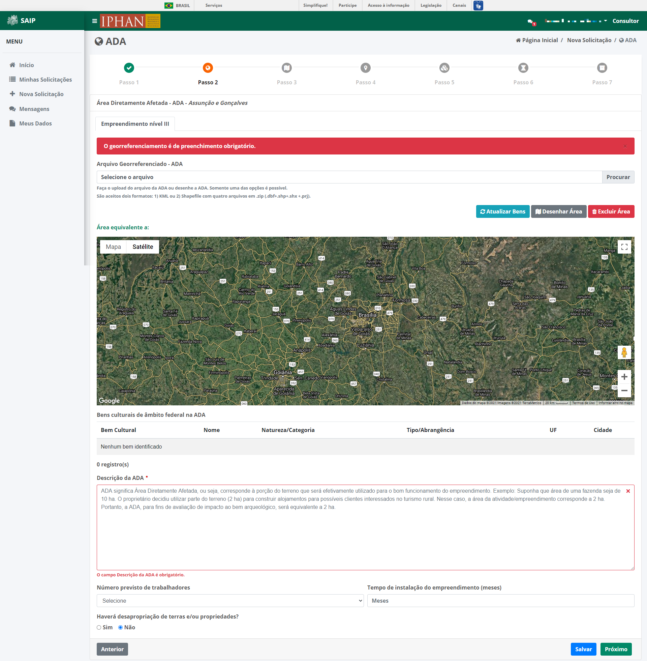This screenshot has height=661, width=647.
Task: Click the Street View pegman icon
Action: tap(624, 352)
